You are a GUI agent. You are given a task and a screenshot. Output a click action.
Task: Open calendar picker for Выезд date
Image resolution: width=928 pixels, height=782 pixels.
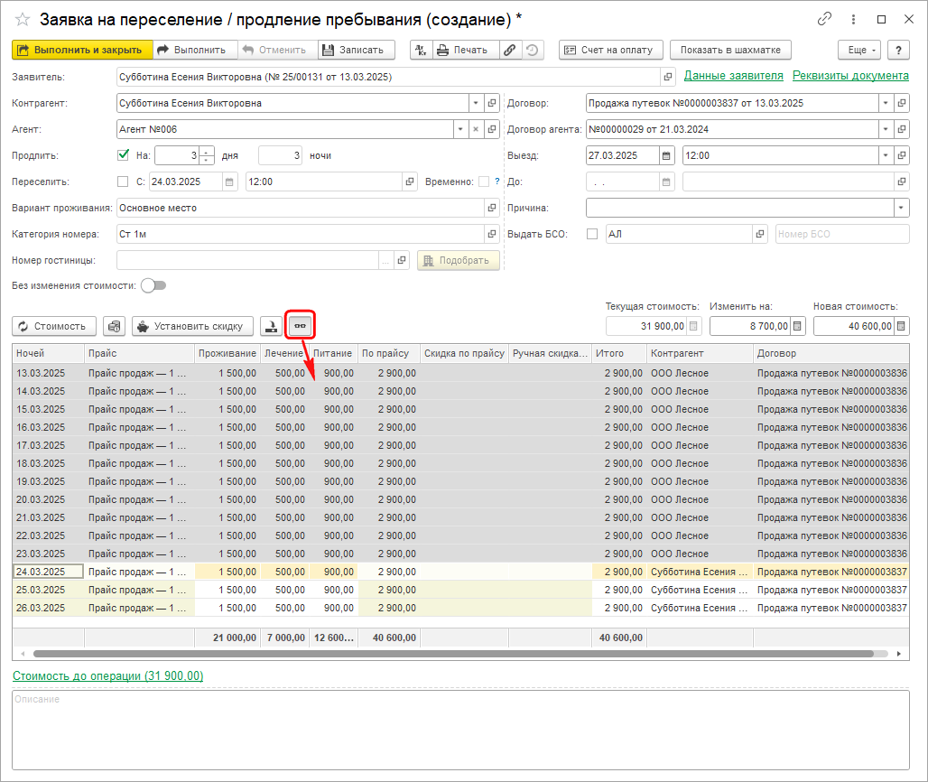667,155
